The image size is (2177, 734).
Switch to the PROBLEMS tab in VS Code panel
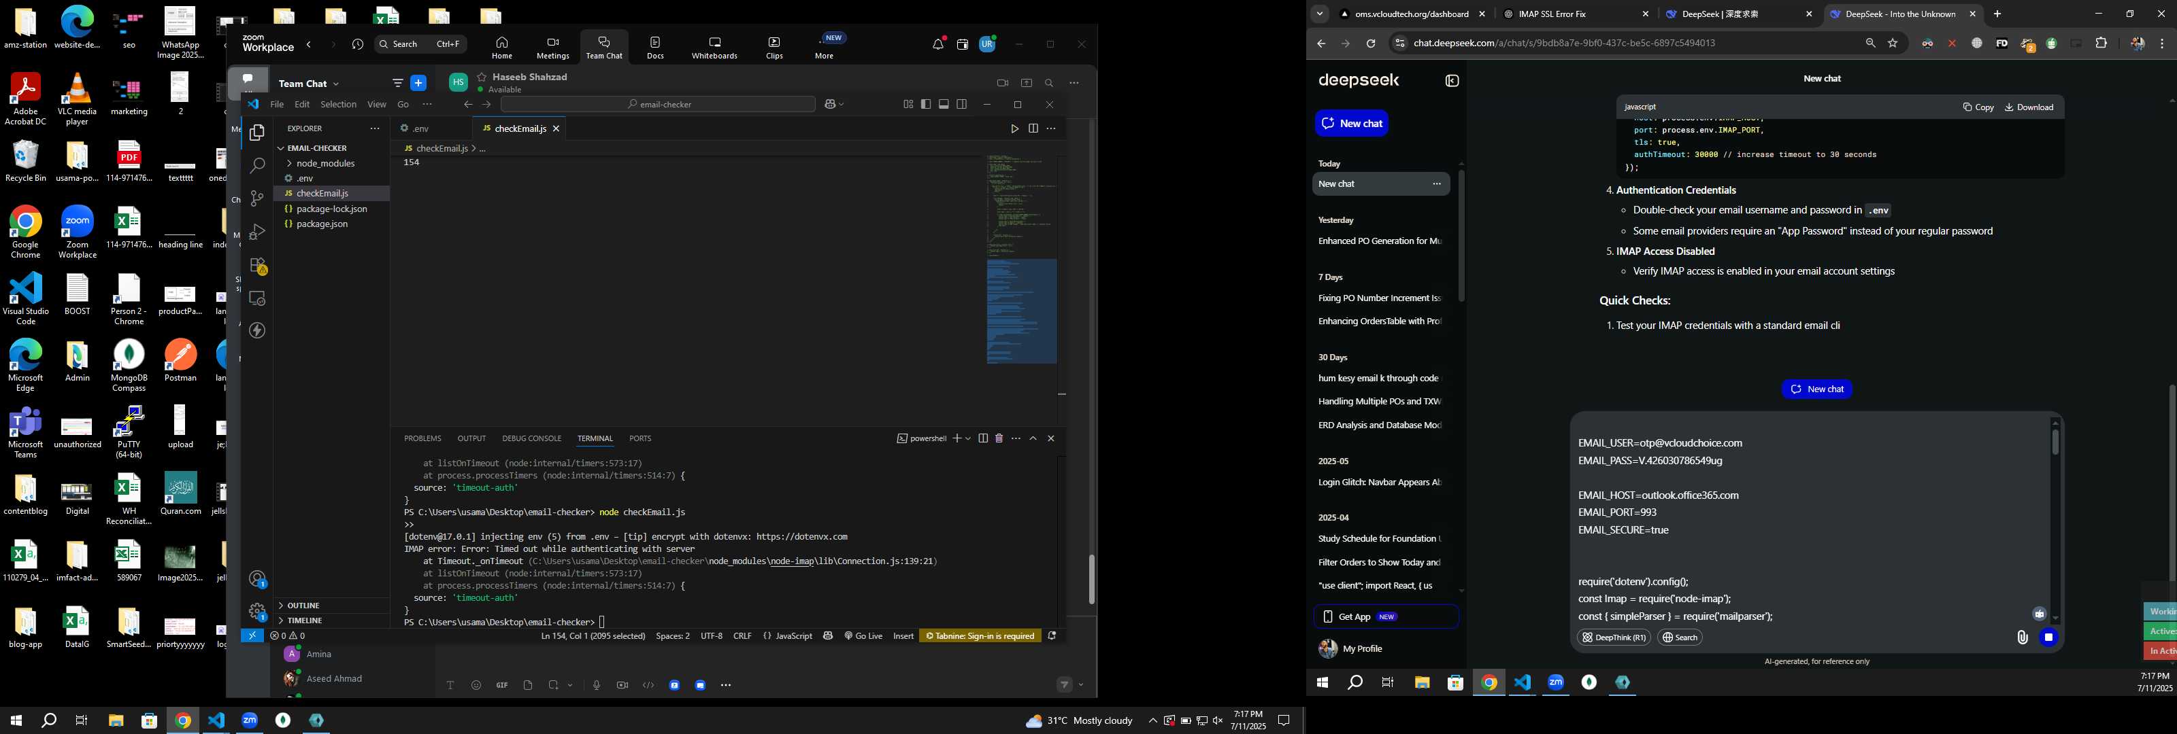422,438
